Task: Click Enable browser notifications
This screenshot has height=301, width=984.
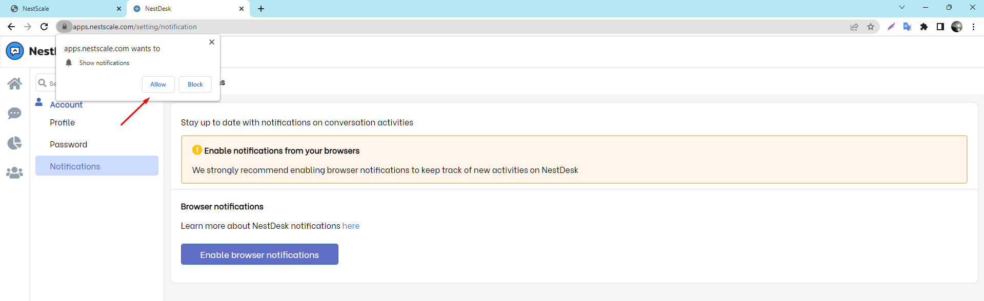Action: pyautogui.click(x=259, y=254)
